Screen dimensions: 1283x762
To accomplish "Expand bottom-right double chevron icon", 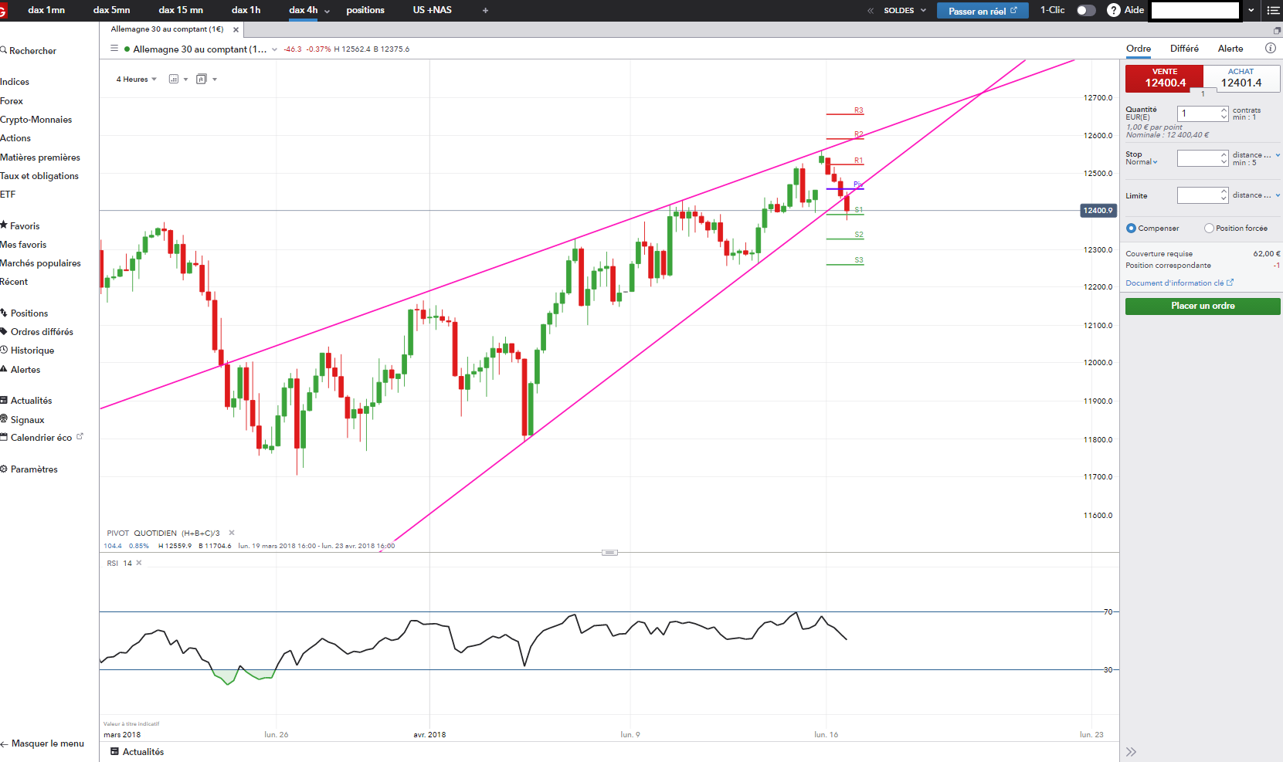I will point(1131,752).
